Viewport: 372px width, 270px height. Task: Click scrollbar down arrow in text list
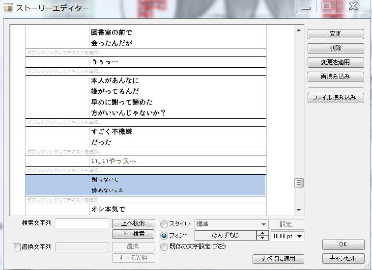(x=299, y=210)
